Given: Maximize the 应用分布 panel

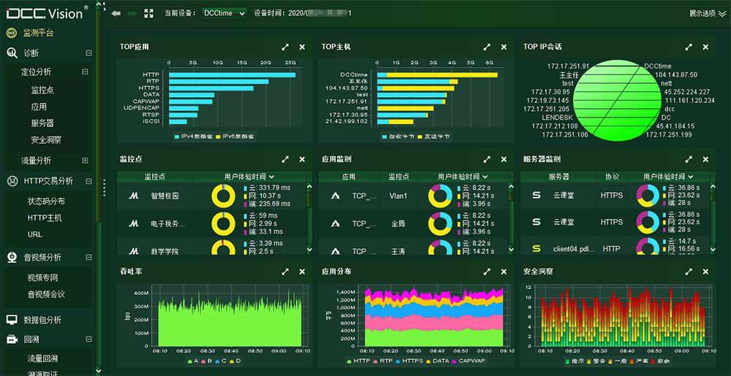Looking at the screenshot, I should pyautogui.click(x=488, y=271).
